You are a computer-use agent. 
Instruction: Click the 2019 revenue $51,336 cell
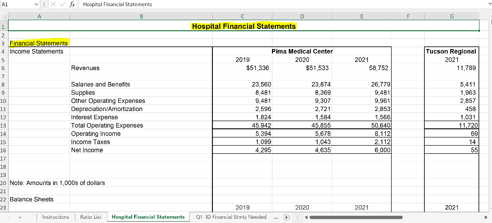(242, 68)
